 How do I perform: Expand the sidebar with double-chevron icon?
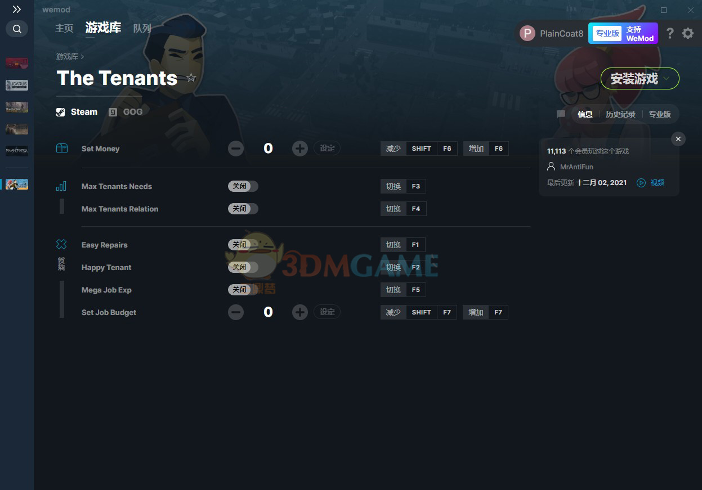(17, 9)
